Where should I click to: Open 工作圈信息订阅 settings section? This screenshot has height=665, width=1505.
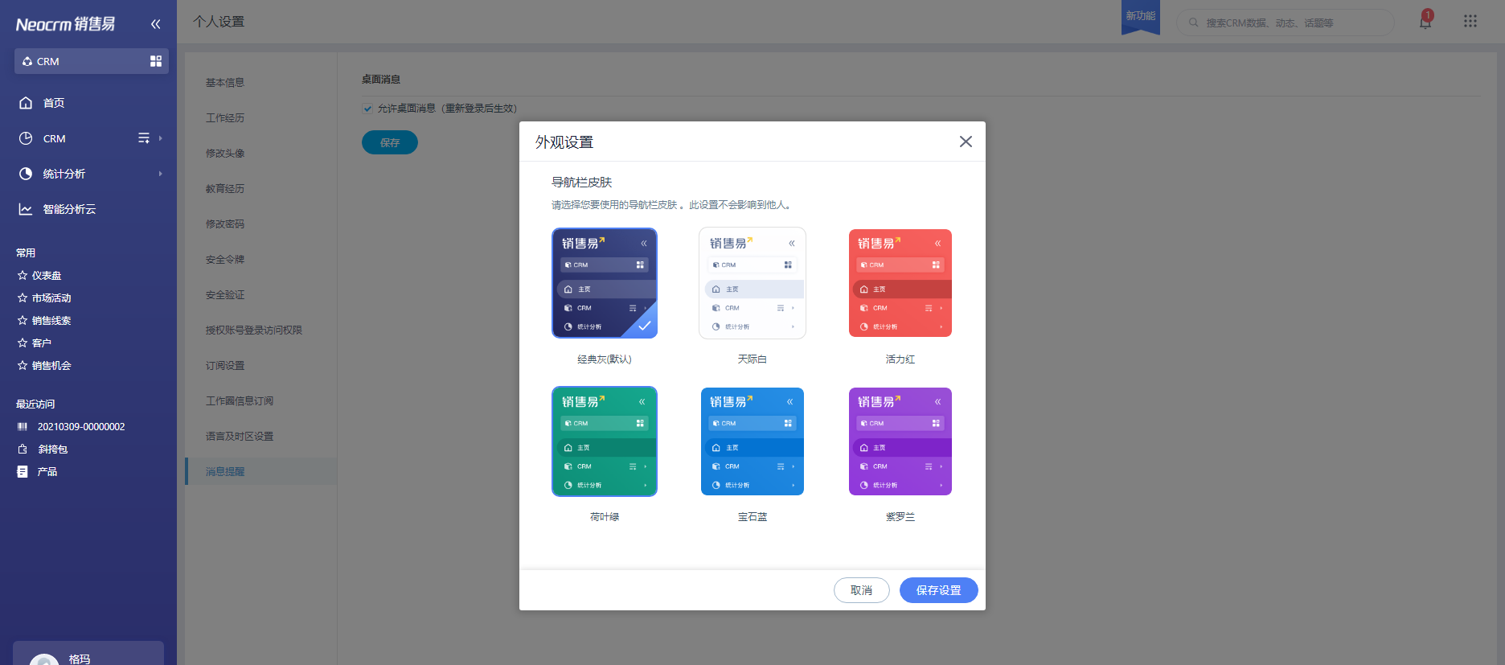click(240, 401)
